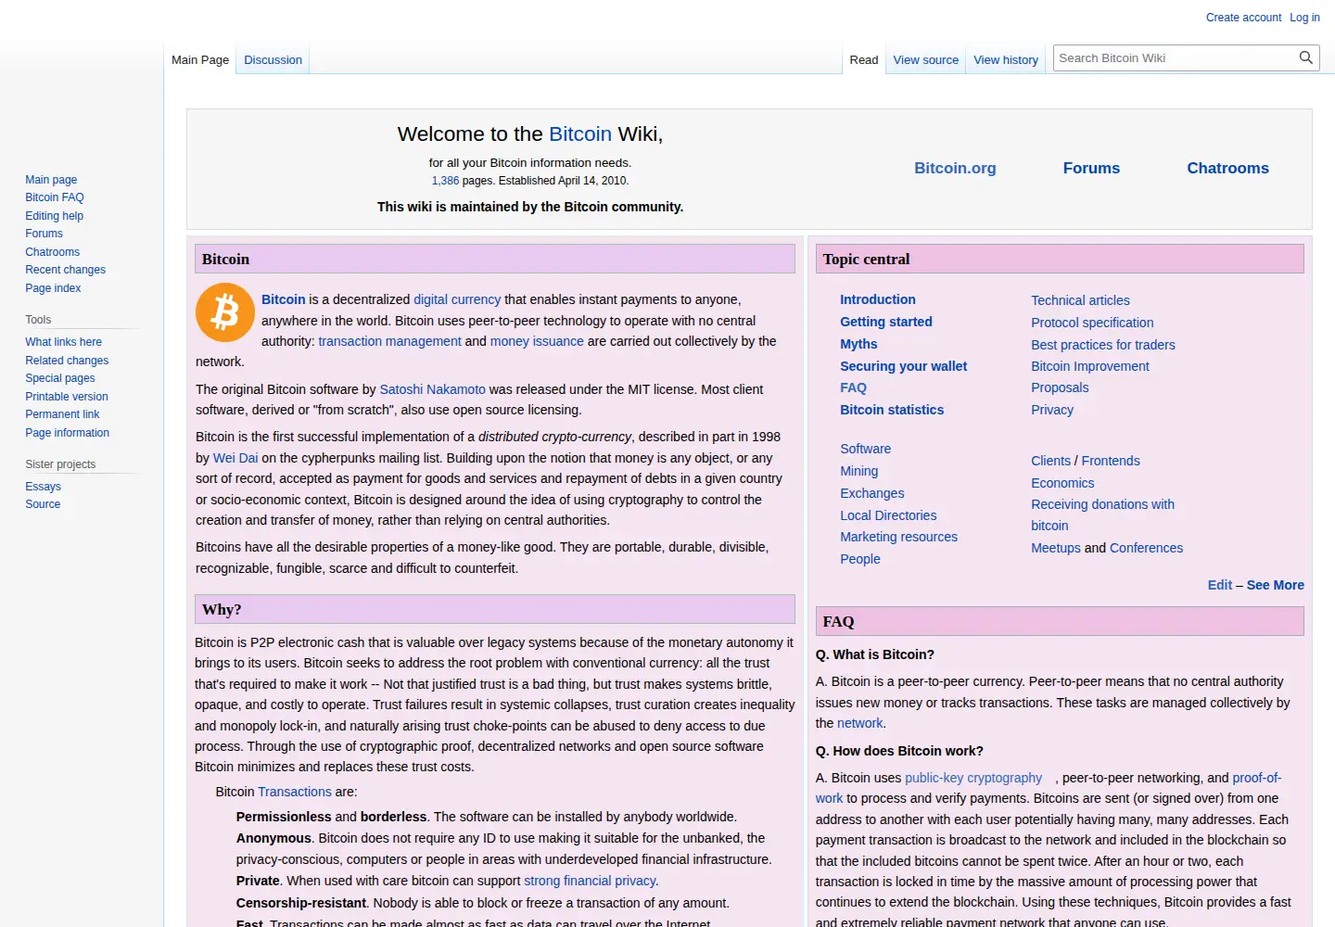The image size is (1335, 927).
Task: Open the Local Directories link
Action: point(888,515)
